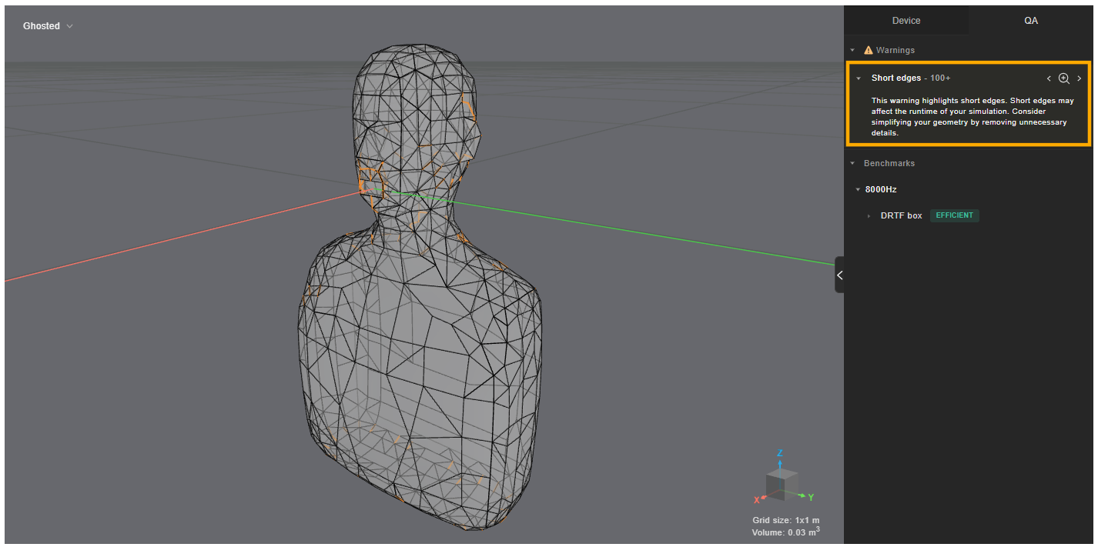
Task: Click the 100+ short edges count
Action: [940, 78]
